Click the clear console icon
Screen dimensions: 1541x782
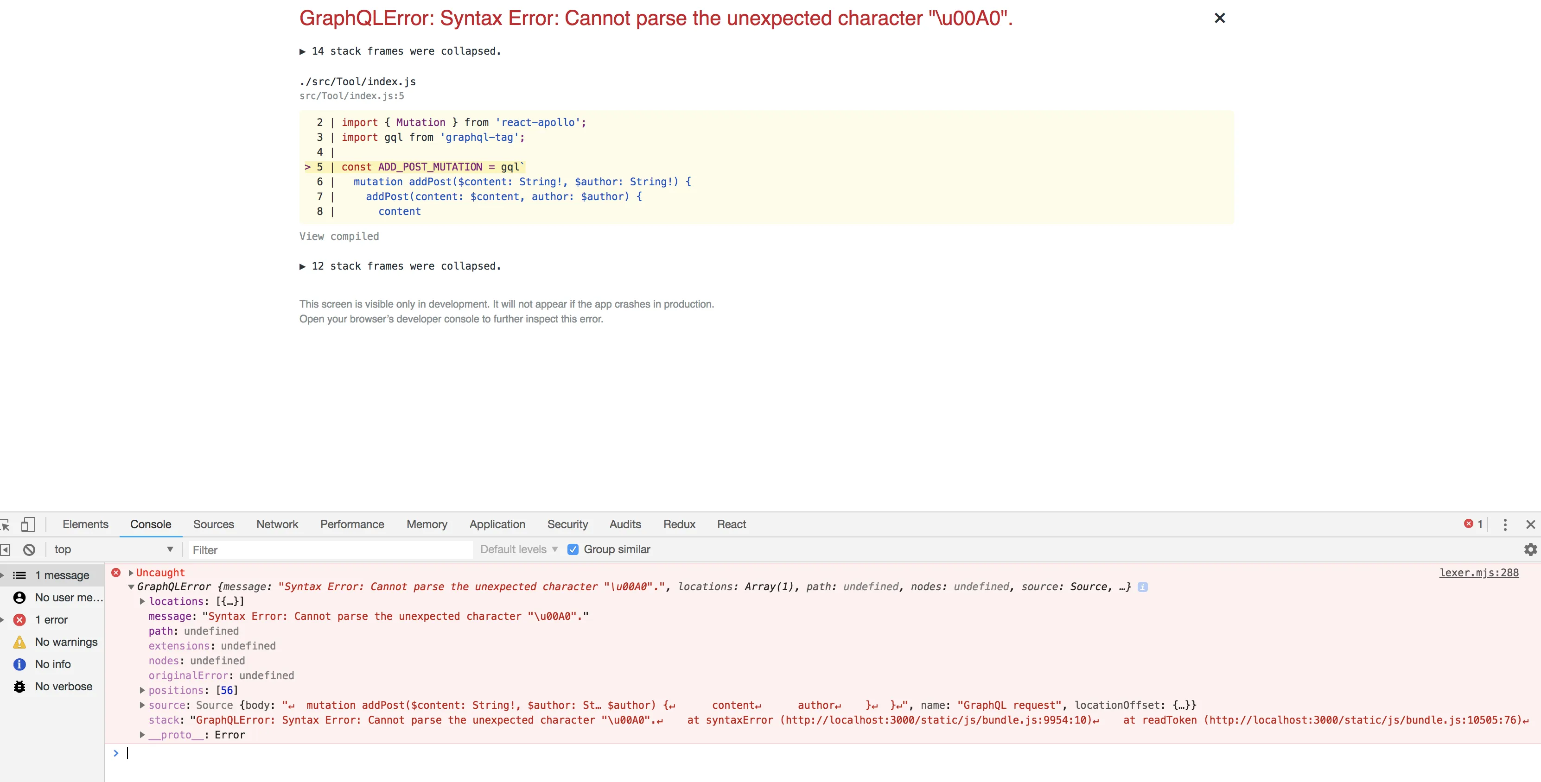click(x=29, y=549)
